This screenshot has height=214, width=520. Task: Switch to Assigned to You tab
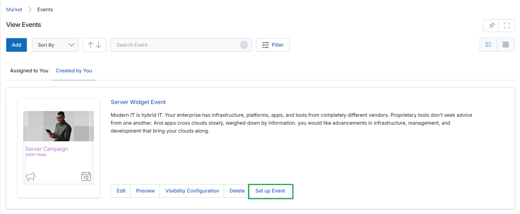point(29,71)
